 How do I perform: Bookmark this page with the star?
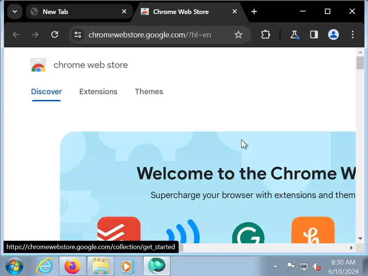coord(238,35)
